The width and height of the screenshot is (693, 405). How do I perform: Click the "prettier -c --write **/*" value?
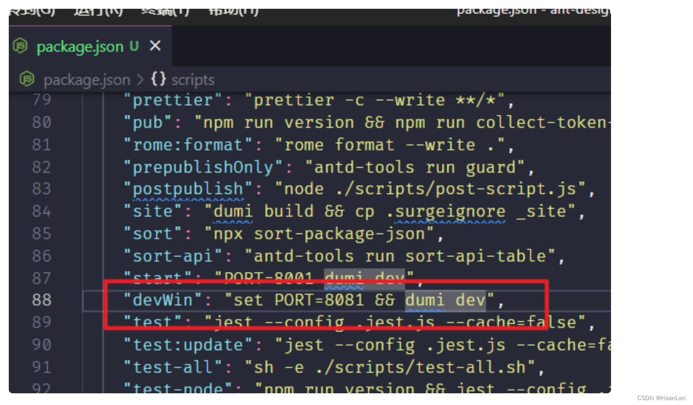click(374, 100)
